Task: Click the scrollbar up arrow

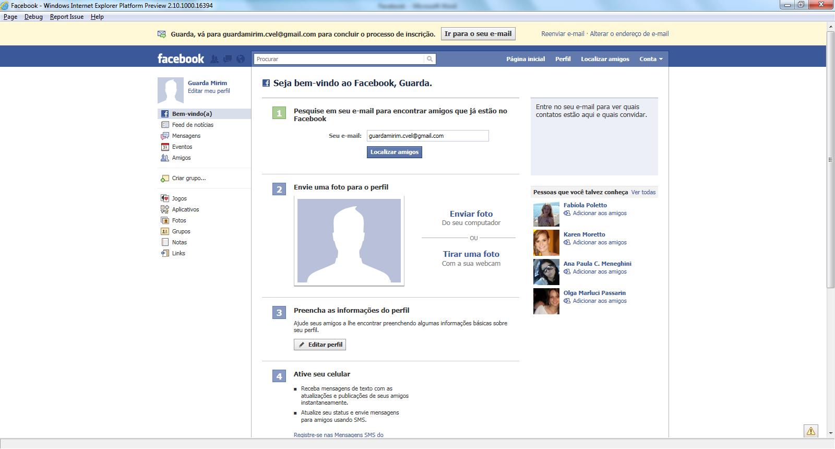Action: coord(830,26)
